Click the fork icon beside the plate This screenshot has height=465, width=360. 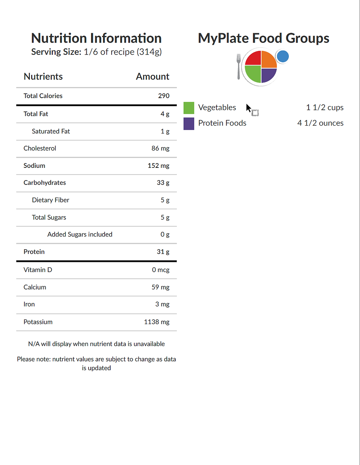click(x=238, y=67)
